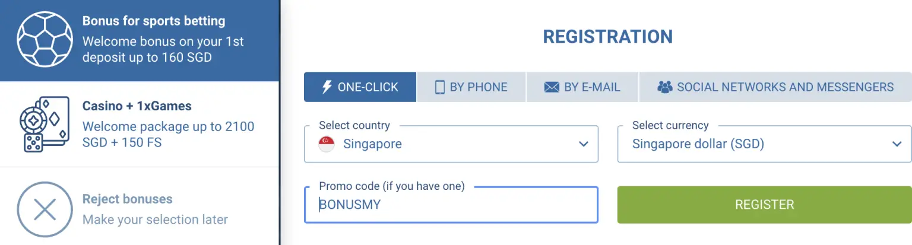
Task: Click the envelope e-mail icon
Action: pos(552,87)
